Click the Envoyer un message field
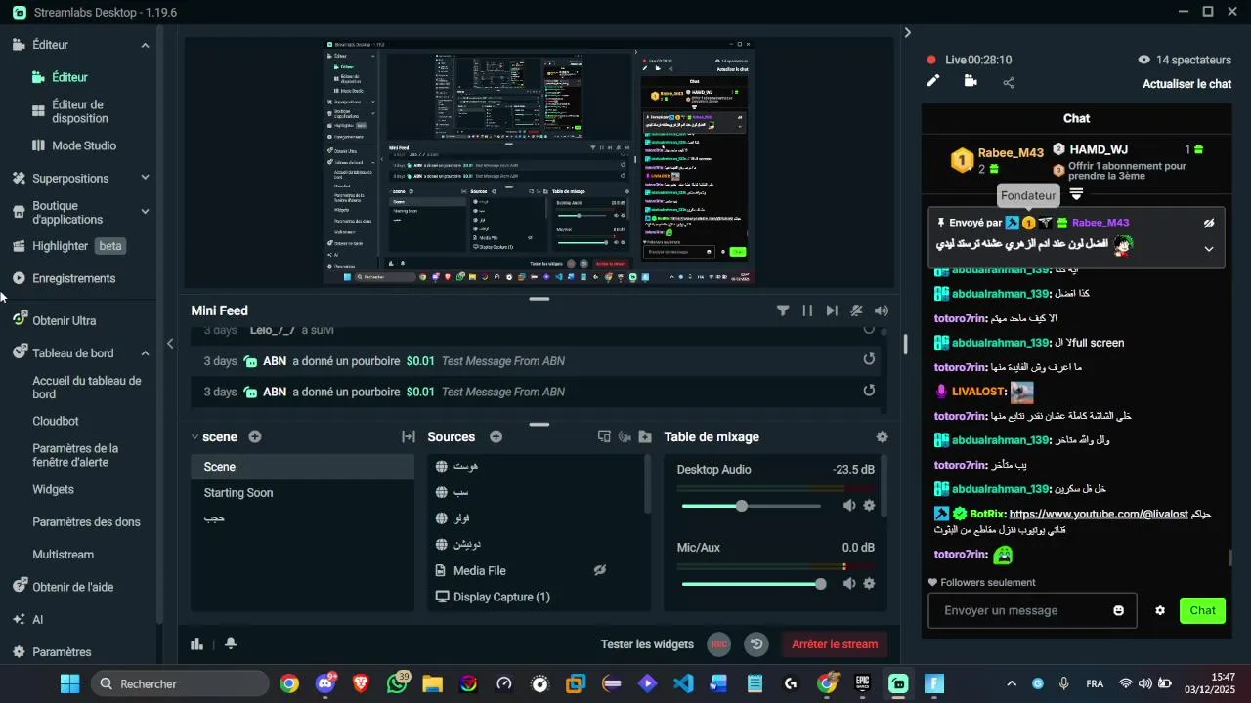Image resolution: width=1251 pixels, height=703 pixels. (x=1032, y=610)
